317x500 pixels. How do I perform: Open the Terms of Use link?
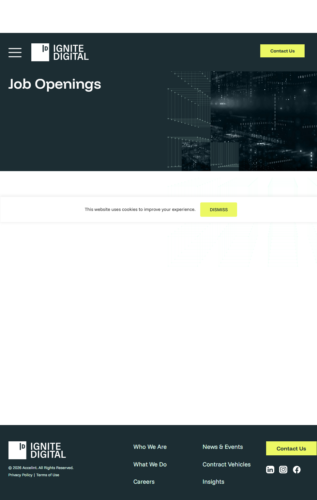pos(48,475)
